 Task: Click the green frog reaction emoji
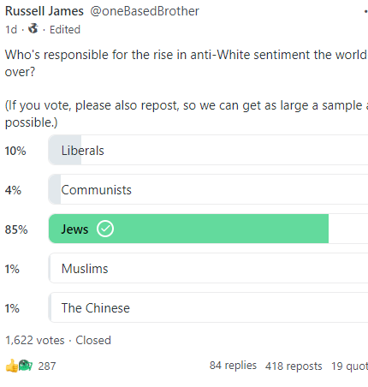tap(26, 366)
